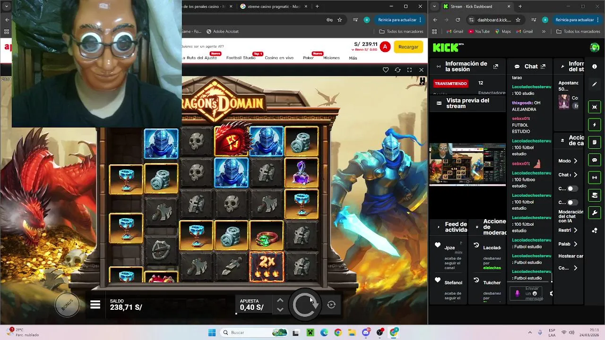This screenshot has height=340, width=605.
Task: Toggle the stream preview icon in Kick sidebar
Action: [595, 107]
